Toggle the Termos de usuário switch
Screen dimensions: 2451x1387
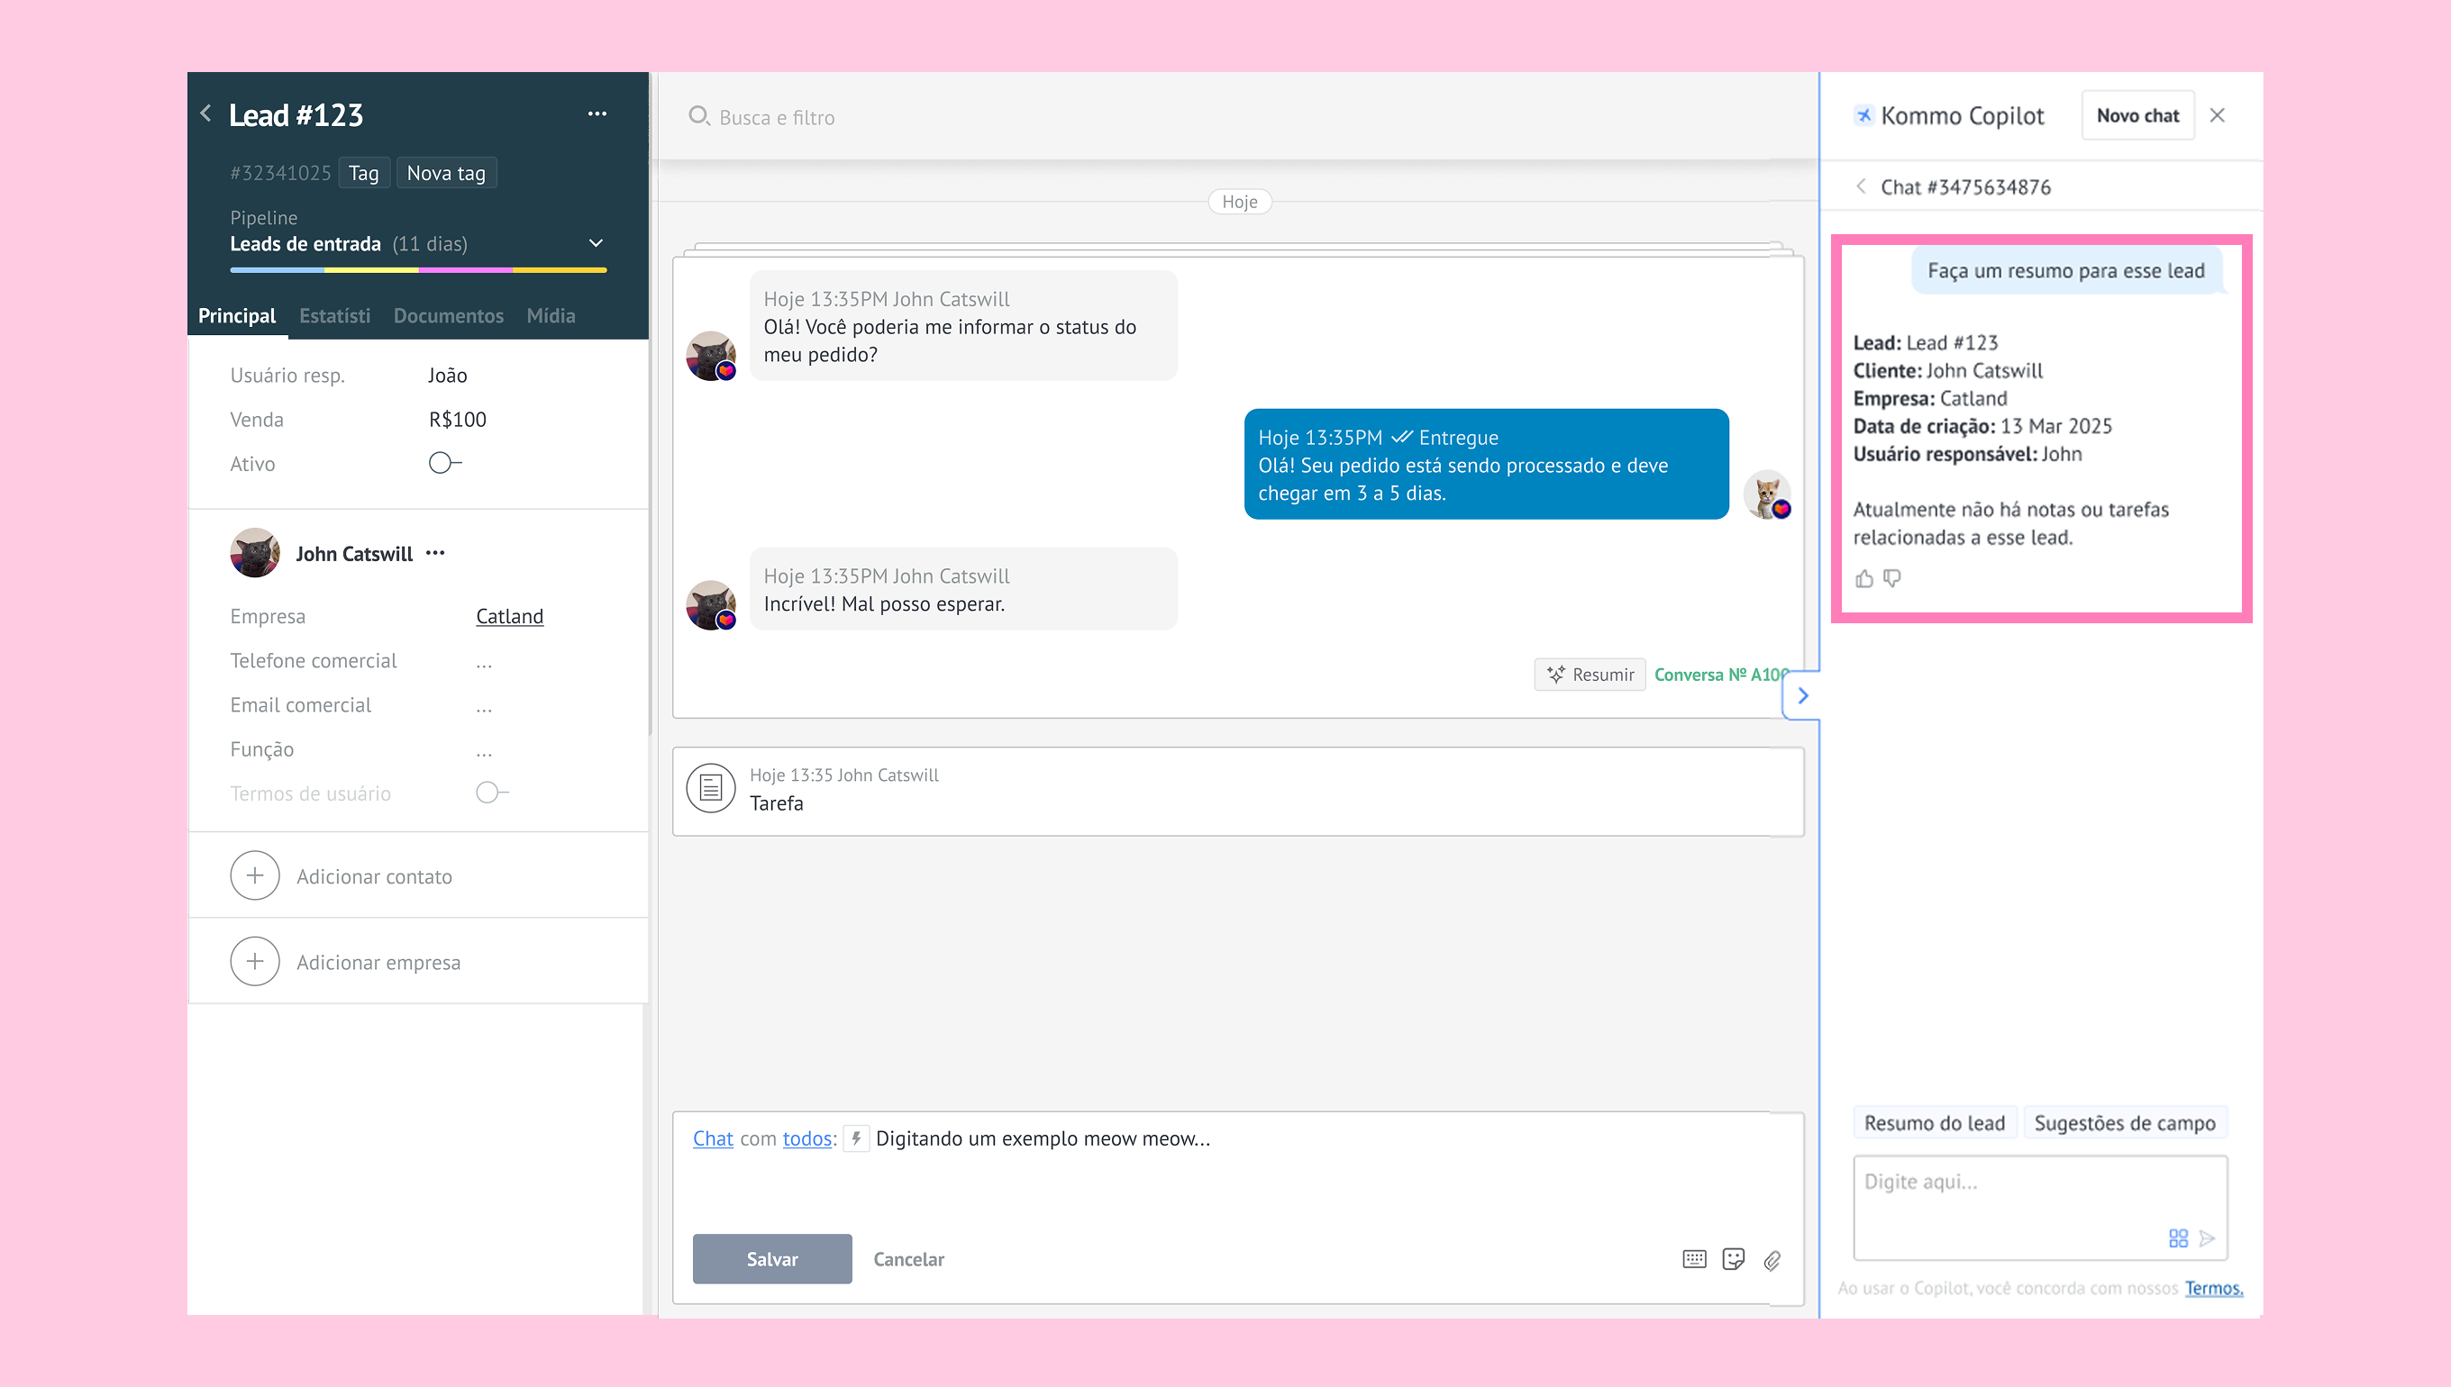[x=493, y=793]
